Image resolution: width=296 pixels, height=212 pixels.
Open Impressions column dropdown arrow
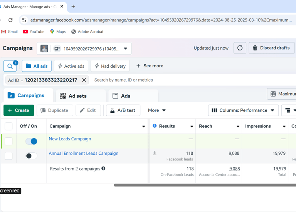284,127
